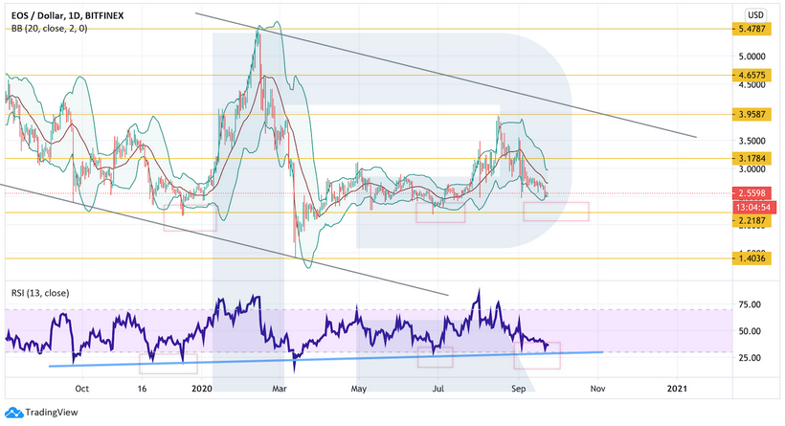This screenshot has height=426, width=785.
Task: Click the Sep date label
Action: 519,389
